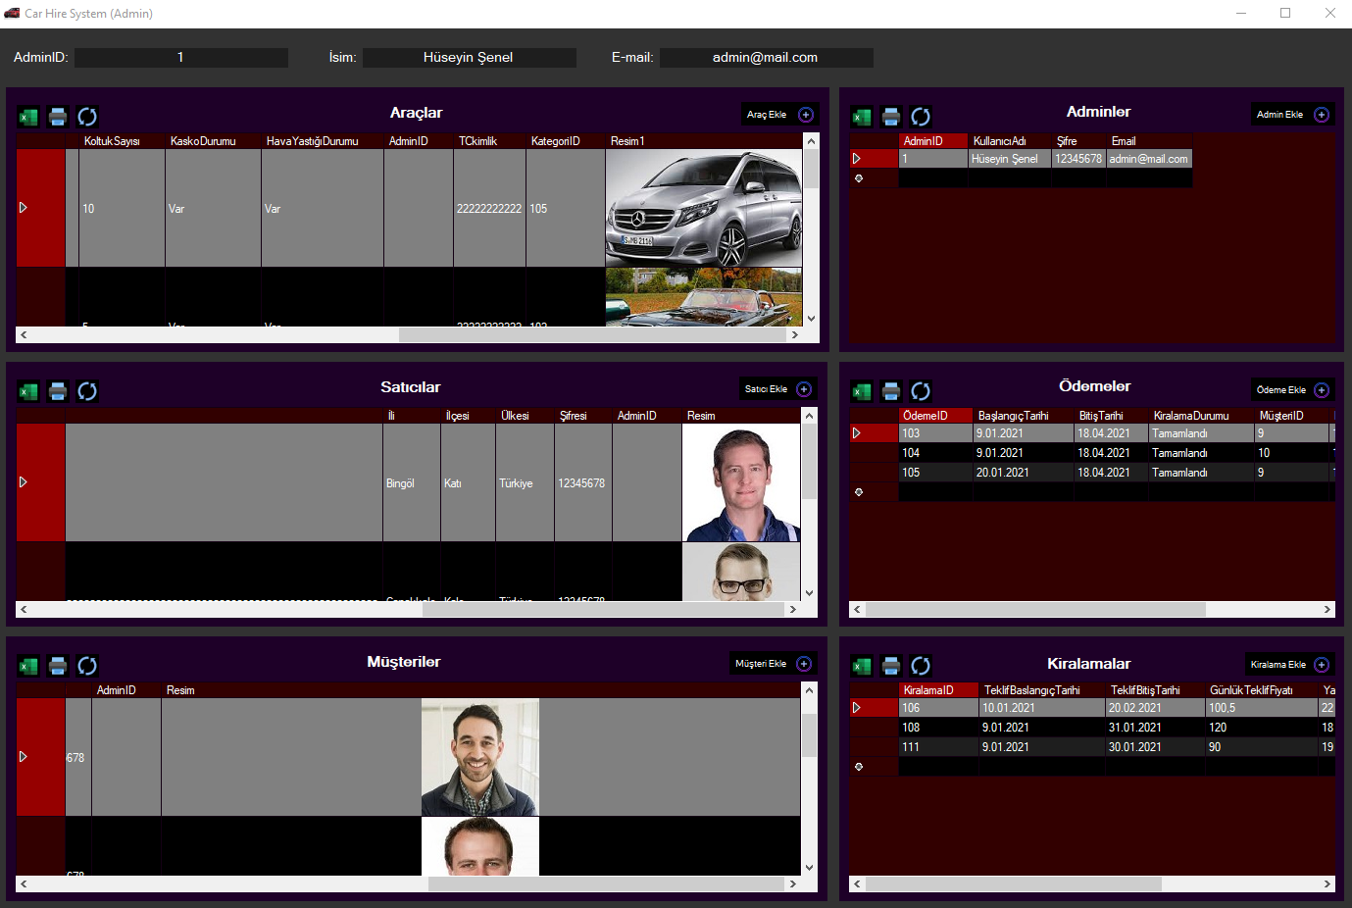Viewport: 1352px width, 908px height.
Task: Refresh the Müşteriler table
Action: pos(87,666)
